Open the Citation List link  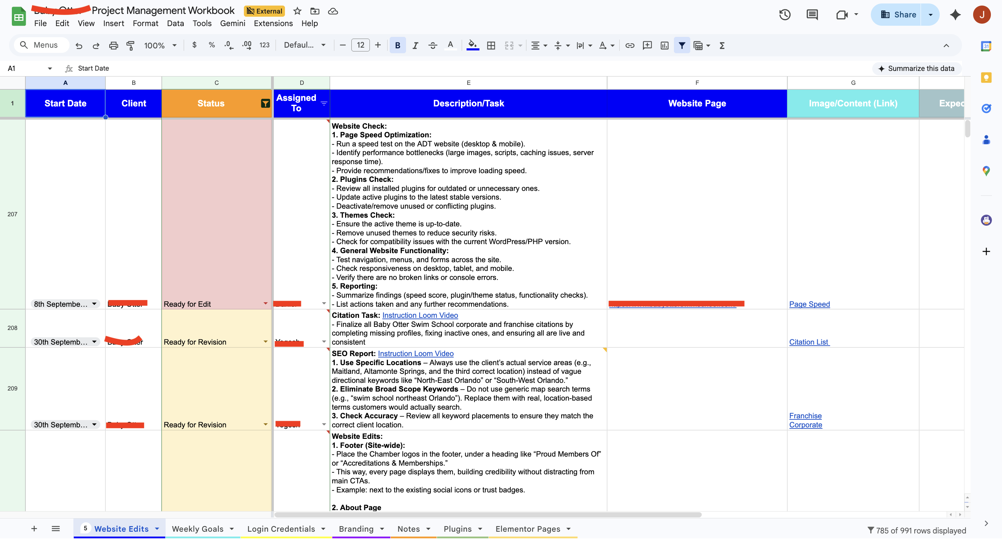point(809,342)
